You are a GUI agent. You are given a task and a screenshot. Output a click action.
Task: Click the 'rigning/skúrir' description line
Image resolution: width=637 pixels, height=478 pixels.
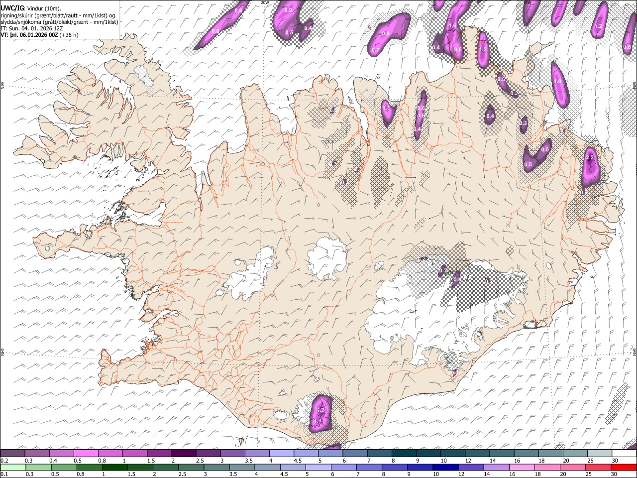pos(58,15)
